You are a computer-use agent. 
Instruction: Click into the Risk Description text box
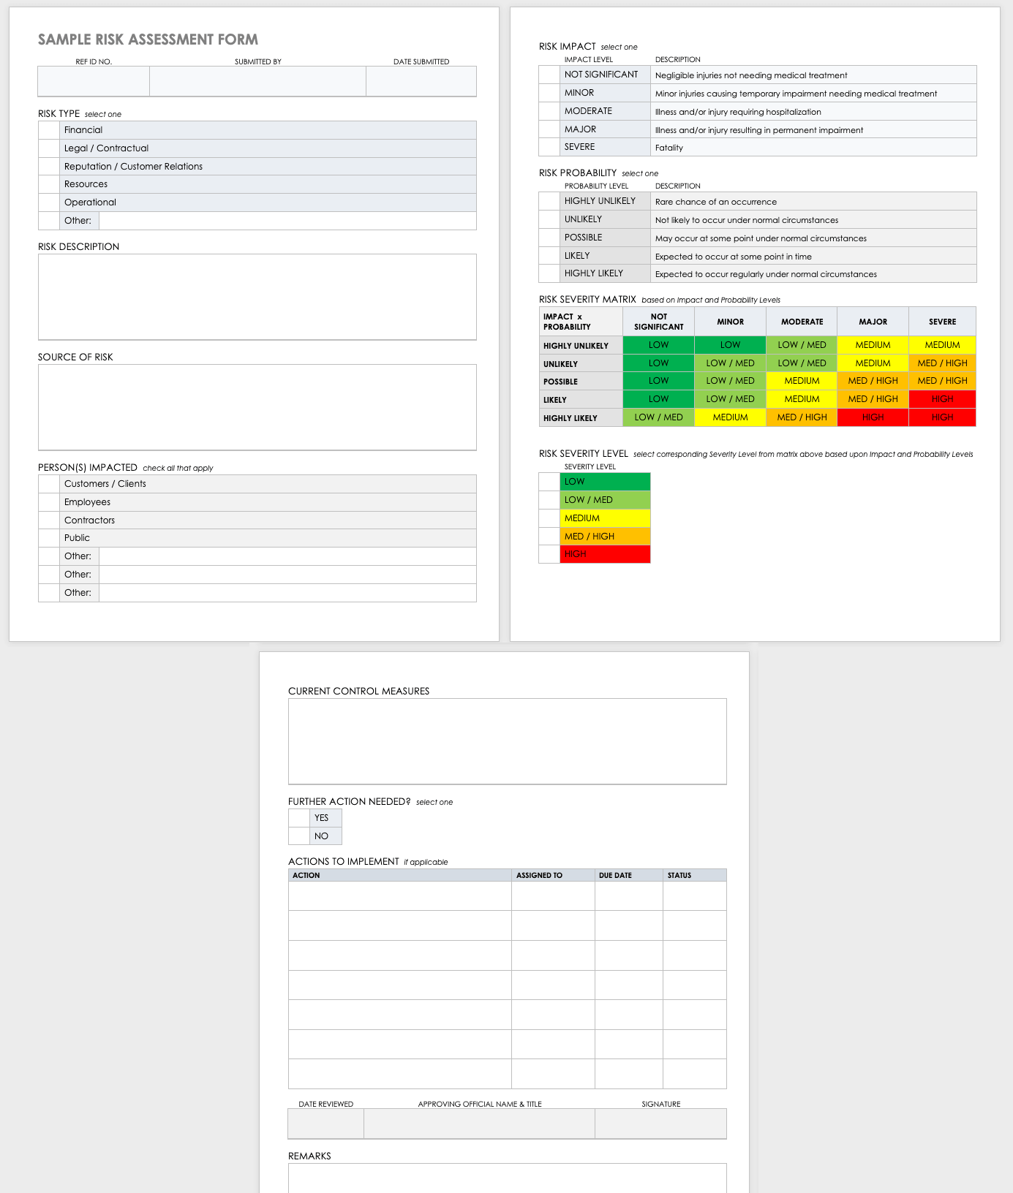[257, 297]
